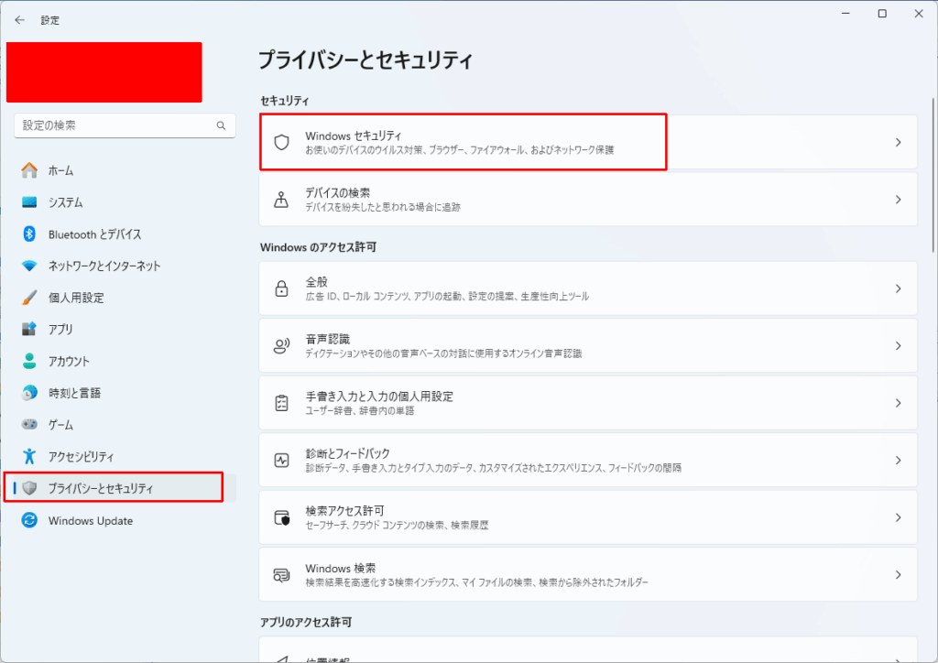Click the chevron on the 全般 row
This screenshot has height=663, width=938.
[898, 288]
